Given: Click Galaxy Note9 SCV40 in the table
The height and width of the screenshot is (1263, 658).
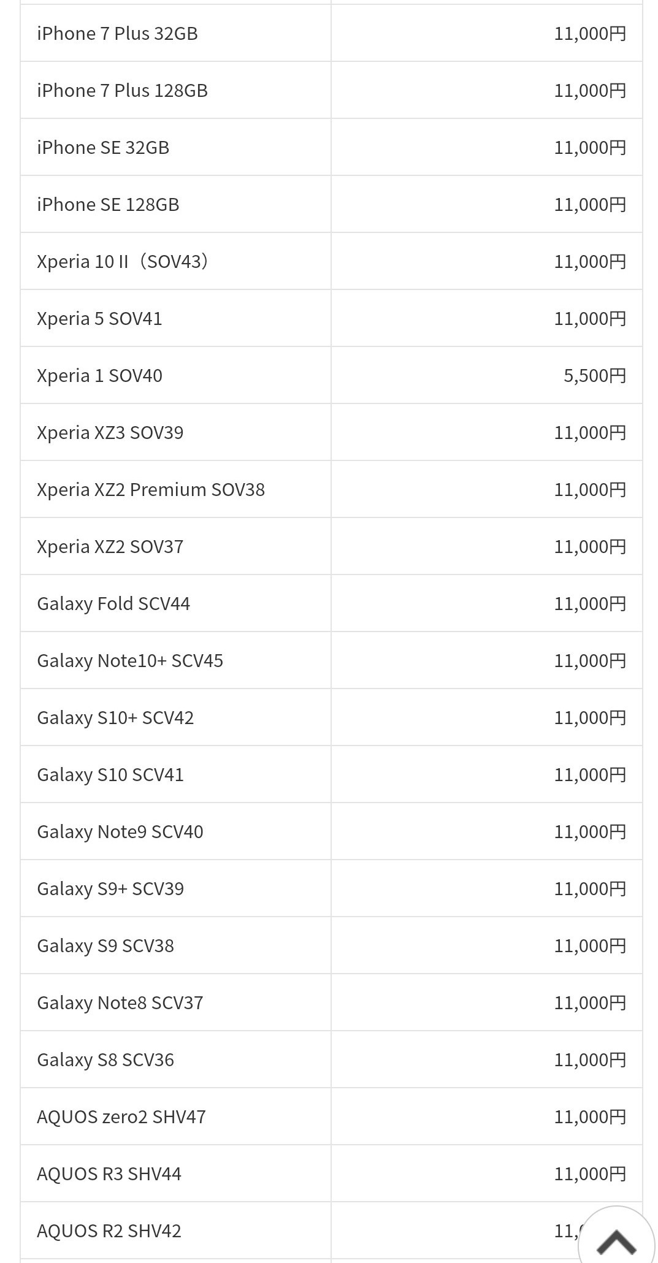Looking at the screenshot, I should pyautogui.click(x=120, y=832).
